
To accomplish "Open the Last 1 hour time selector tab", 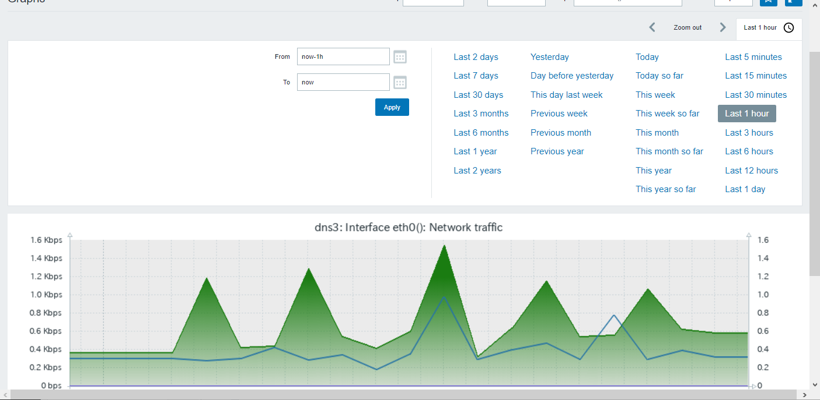I will pyautogui.click(x=769, y=28).
